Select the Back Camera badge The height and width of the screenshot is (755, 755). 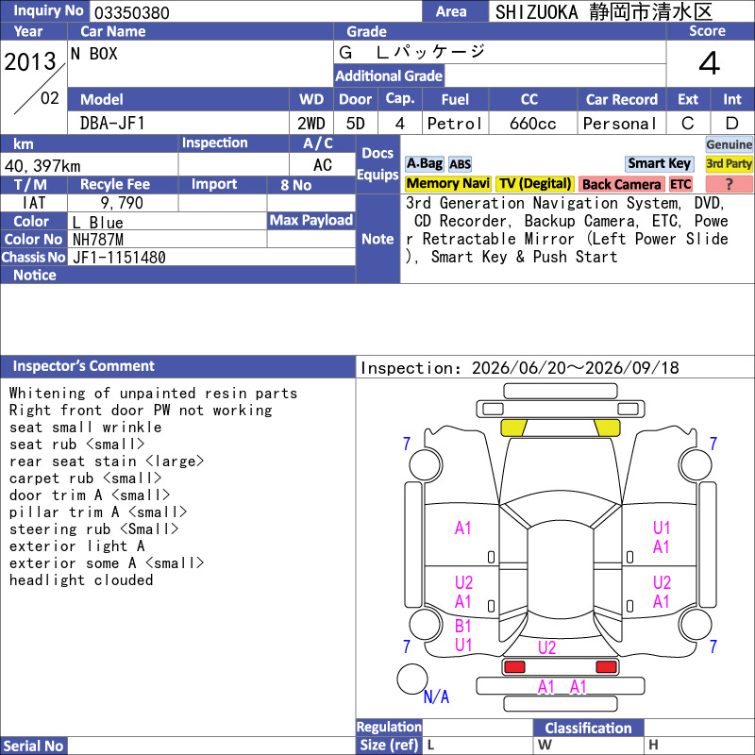[621, 184]
